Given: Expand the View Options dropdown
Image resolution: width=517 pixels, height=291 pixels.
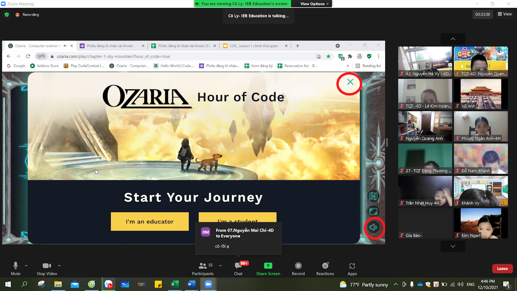Looking at the screenshot, I should tap(314, 4).
